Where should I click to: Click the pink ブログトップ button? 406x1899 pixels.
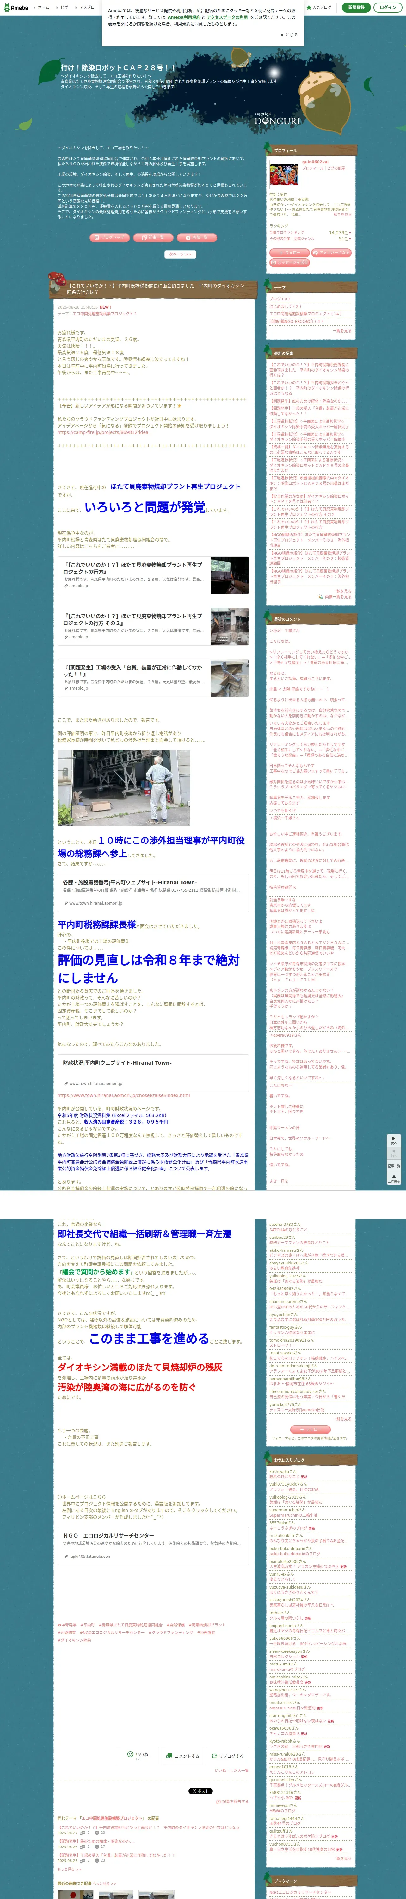pos(109,237)
